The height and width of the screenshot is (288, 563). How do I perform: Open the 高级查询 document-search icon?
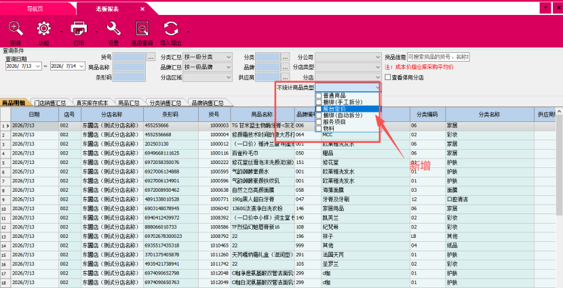142,28
